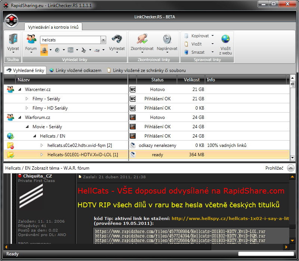Viewport: 299px width, 261px height.
Task: Expand the hellcats.s01e02.hdtv.xvid-fqm node
Action: tap(42, 145)
